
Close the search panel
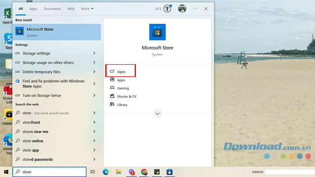206,9
